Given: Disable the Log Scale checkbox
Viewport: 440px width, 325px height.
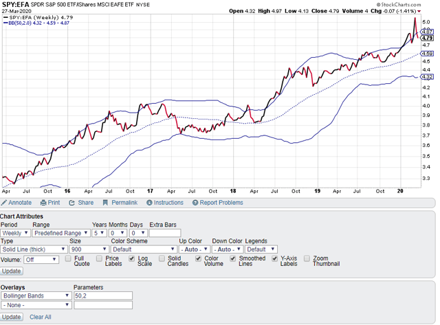Looking at the screenshot, I should (131, 258).
